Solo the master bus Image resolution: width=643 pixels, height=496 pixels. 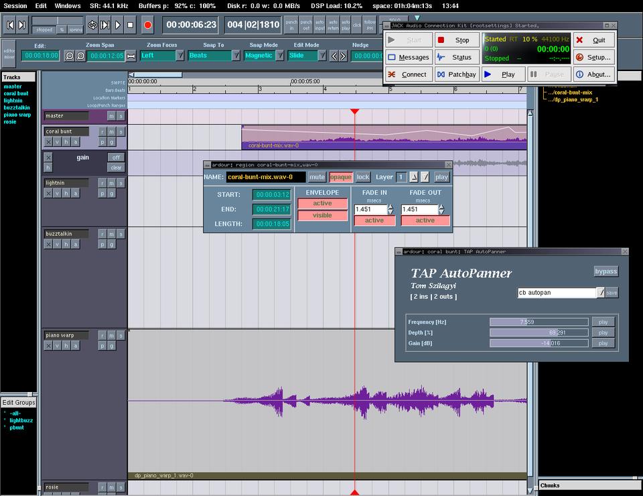121,116
